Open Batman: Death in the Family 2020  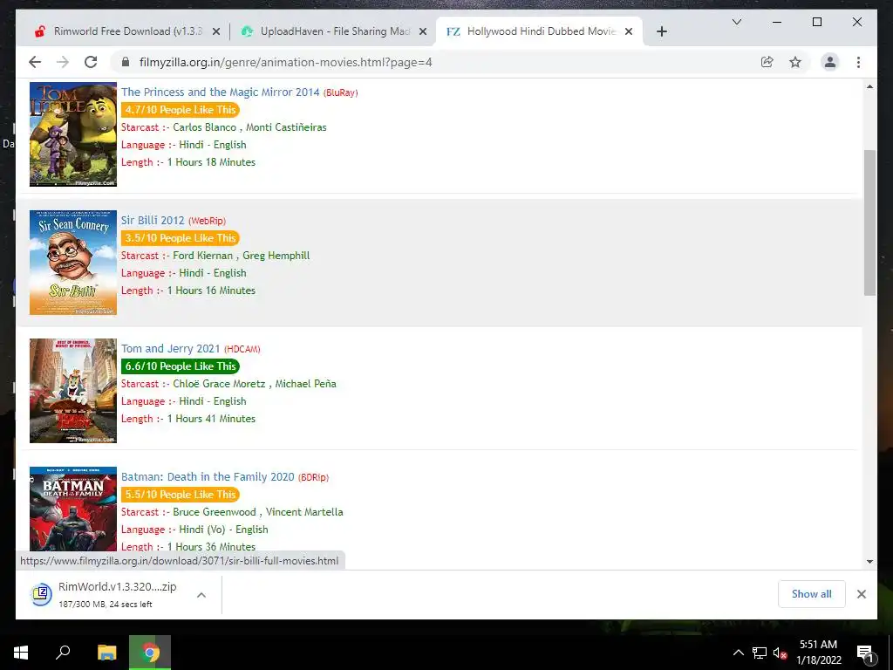[208, 476]
